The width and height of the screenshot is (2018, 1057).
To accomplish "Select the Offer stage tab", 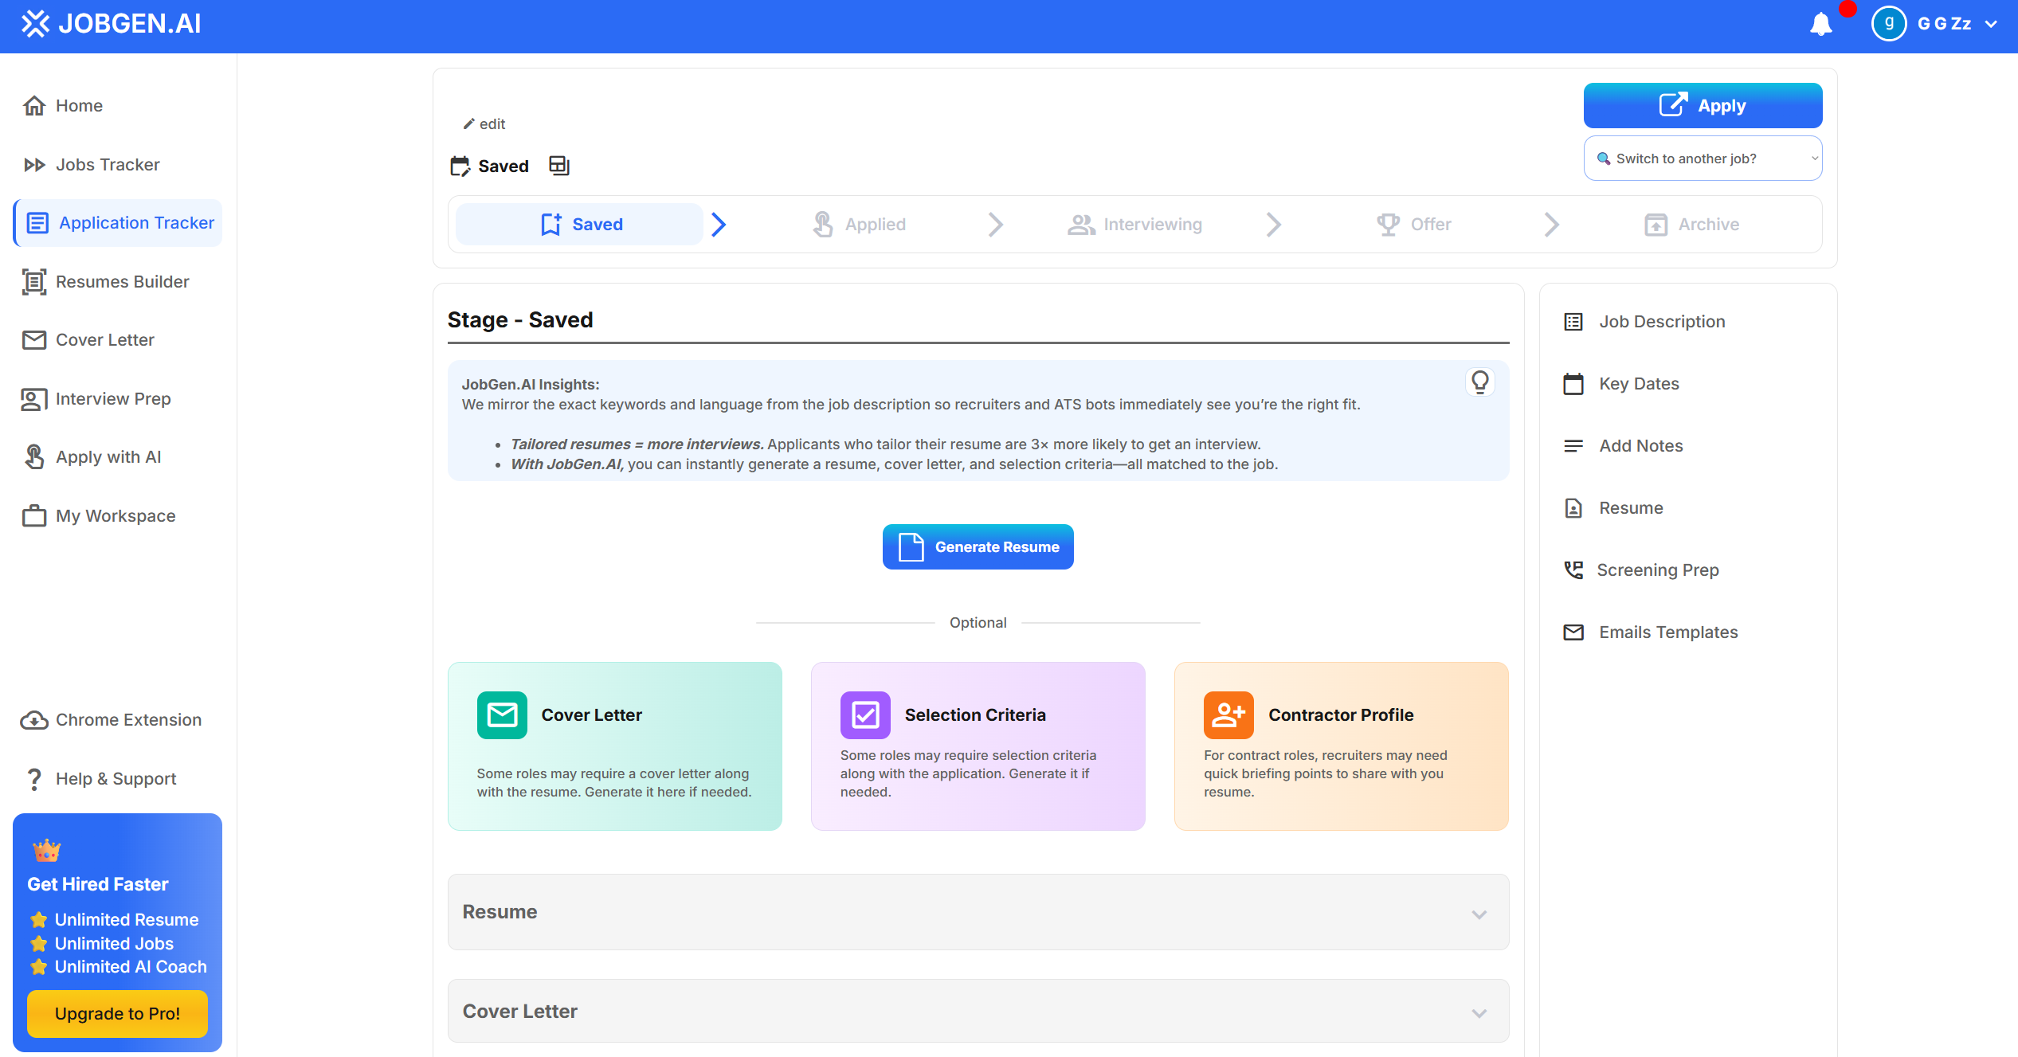I will coord(1413,225).
